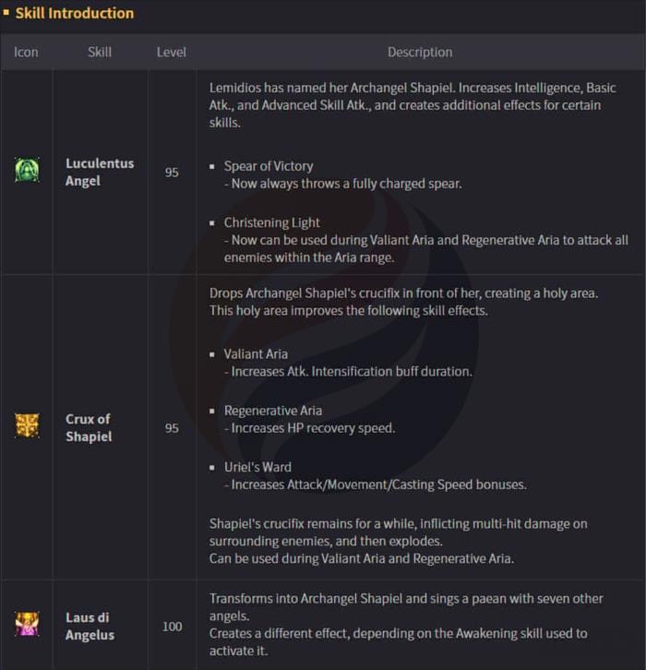Click the Crux of Shapiel skill icon
This screenshot has height=670, width=646.
pyautogui.click(x=27, y=425)
